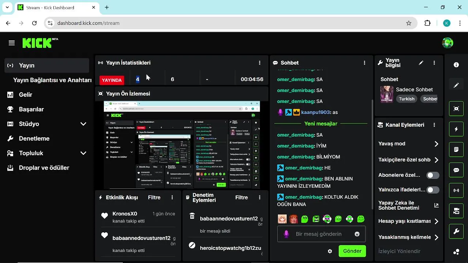
Task: Click purple microphone icon in message box
Action: click(x=287, y=234)
